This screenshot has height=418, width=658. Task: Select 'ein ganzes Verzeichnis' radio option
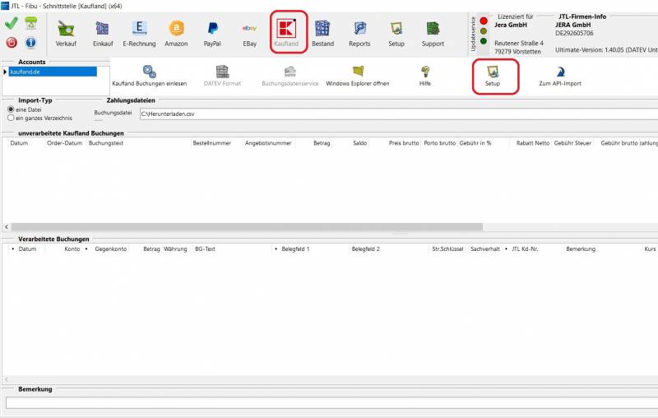11,118
